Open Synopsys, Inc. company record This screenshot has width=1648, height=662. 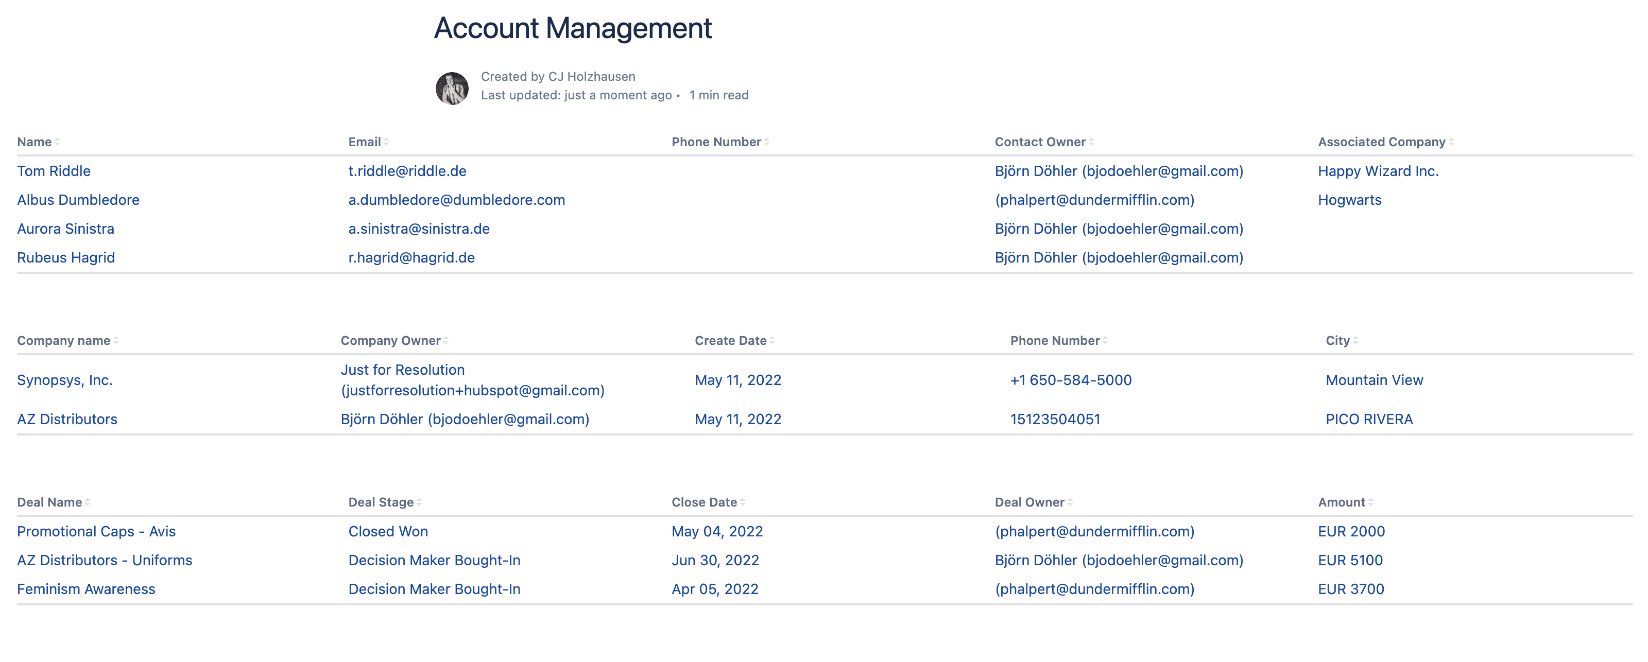click(x=64, y=380)
